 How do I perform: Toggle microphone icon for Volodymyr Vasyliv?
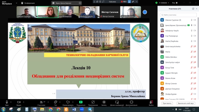[192, 30]
